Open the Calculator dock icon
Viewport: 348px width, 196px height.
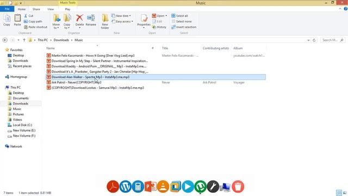[x=138, y=186]
